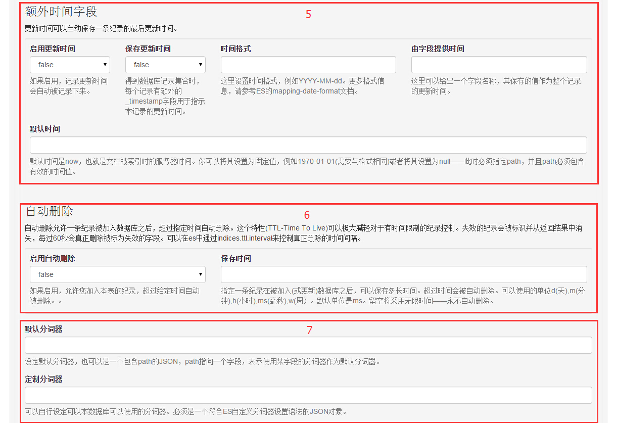
Task: Click the red number 5 annotation
Action: click(x=308, y=15)
